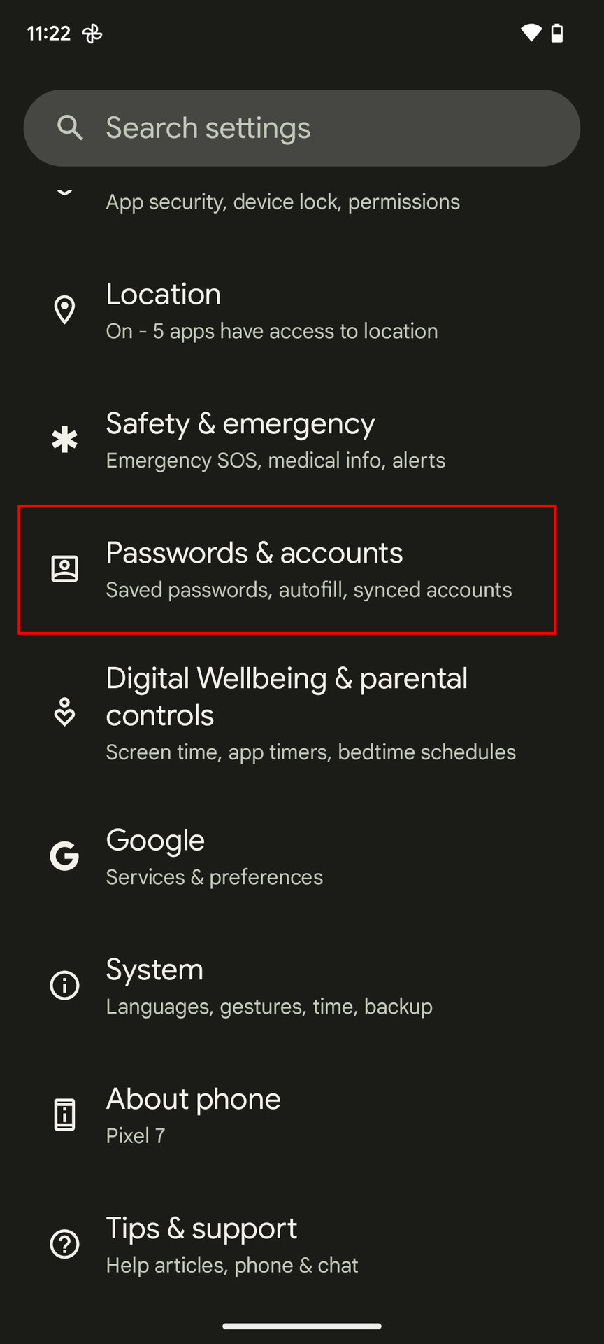The height and width of the screenshot is (1344, 604).
Task: Open Google Services & preferences
Action: click(x=302, y=857)
